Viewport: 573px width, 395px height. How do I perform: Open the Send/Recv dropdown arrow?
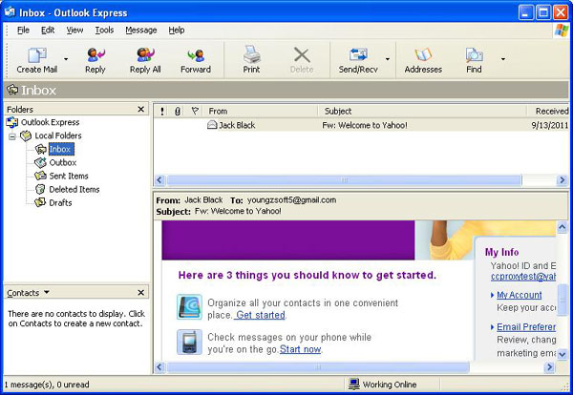388,59
